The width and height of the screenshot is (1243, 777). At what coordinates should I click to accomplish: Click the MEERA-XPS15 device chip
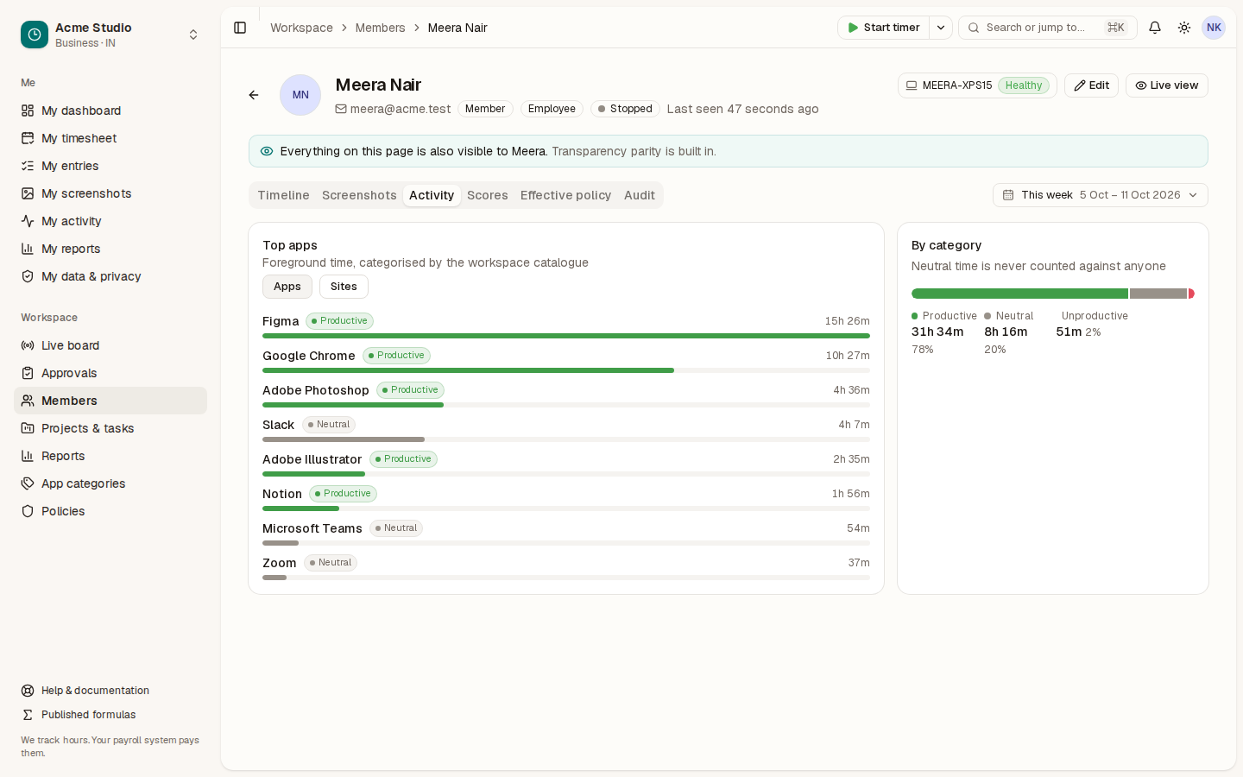(x=977, y=85)
